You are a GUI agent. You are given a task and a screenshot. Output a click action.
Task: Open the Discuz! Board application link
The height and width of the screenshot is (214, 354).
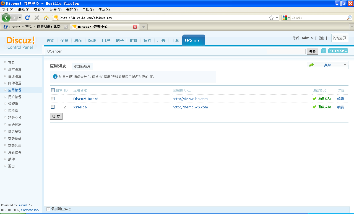click(86, 99)
